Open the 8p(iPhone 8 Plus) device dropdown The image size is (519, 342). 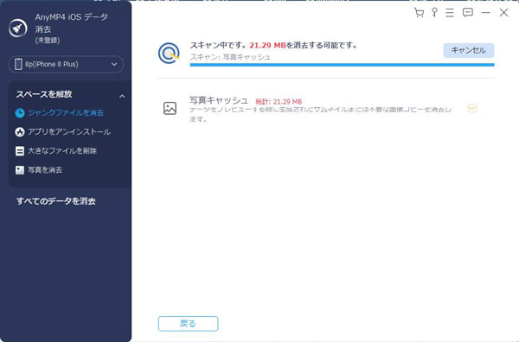[66, 64]
